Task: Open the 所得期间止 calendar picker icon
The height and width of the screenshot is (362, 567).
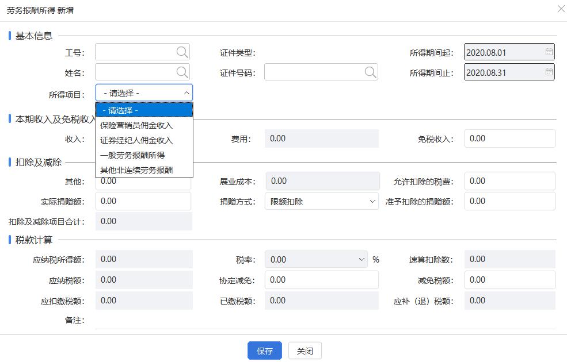Action: click(549, 72)
